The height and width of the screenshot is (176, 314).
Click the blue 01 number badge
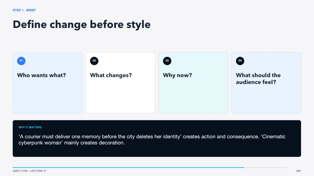(21, 61)
